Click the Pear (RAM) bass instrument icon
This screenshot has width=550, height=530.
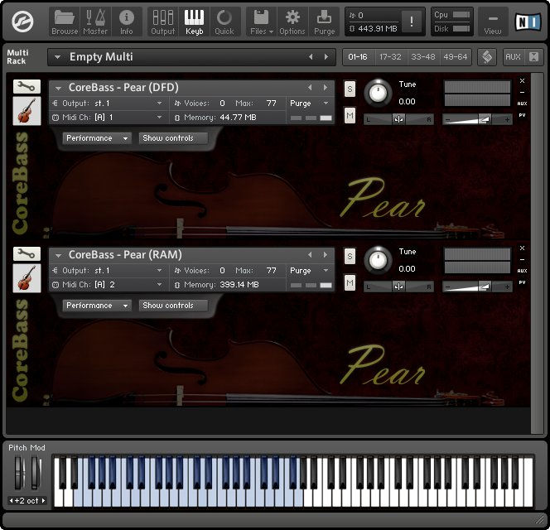tap(27, 278)
